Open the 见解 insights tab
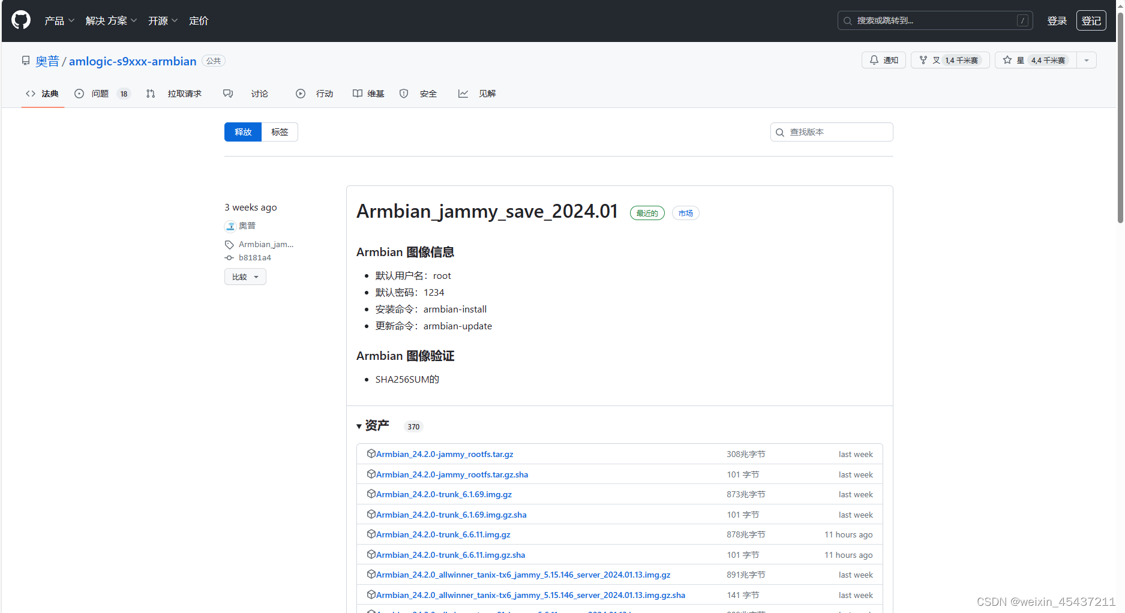1125x613 pixels. click(x=477, y=94)
